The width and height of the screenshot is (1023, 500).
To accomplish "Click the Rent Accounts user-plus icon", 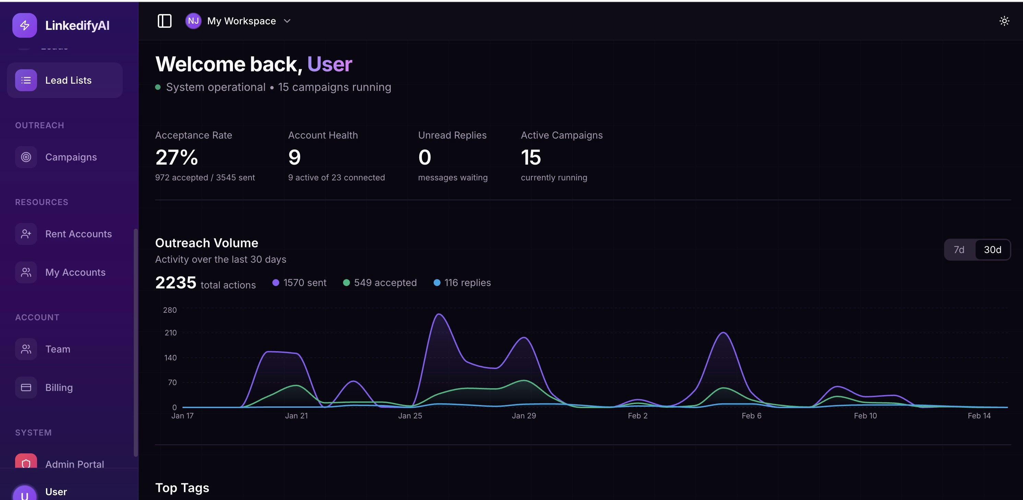I will point(26,234).
